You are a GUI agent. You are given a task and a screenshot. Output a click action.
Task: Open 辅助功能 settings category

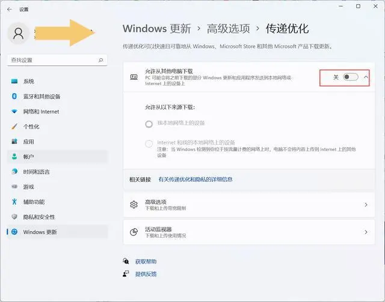(58, 202)
